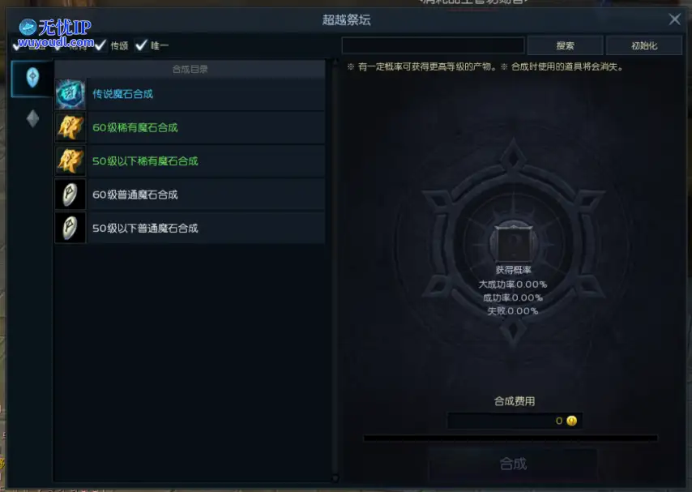The height and width of the screenshot is (492, 692).
Task: Toggle the 唯一 grade checkbox
Action: click(x=141, y=45)
